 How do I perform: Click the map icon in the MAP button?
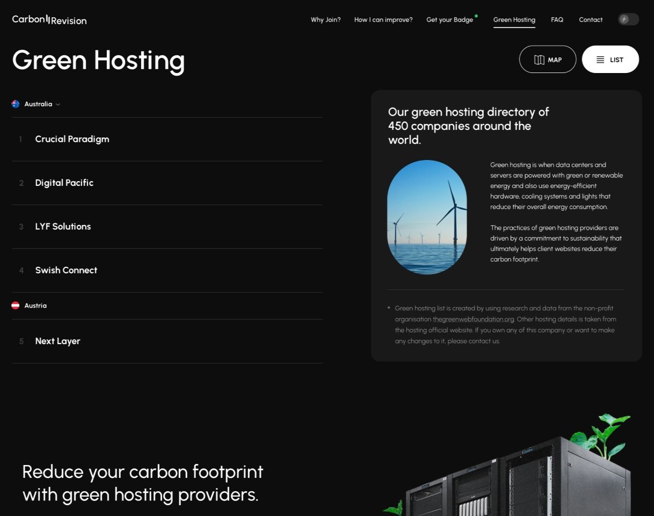[x=540, y=60]
